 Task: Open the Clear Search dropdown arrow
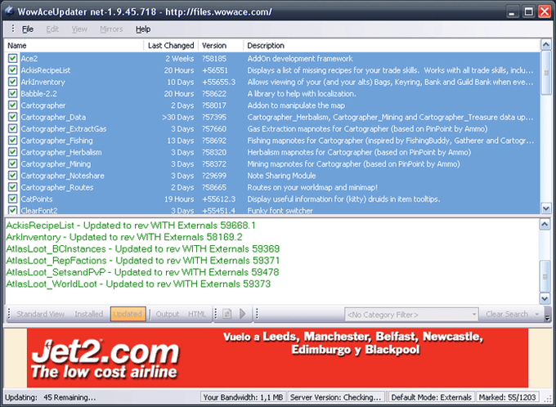(x=537, y=315)
